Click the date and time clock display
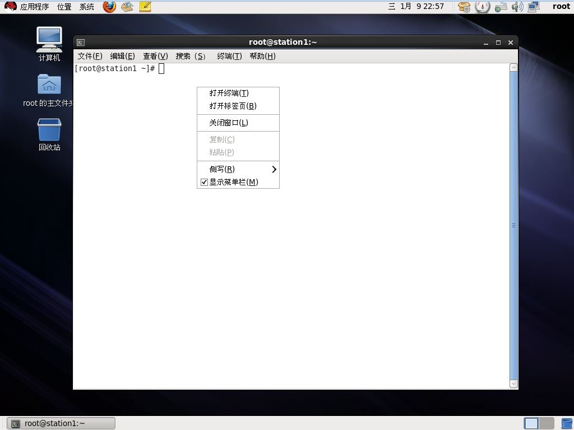 tap(416, 6)
